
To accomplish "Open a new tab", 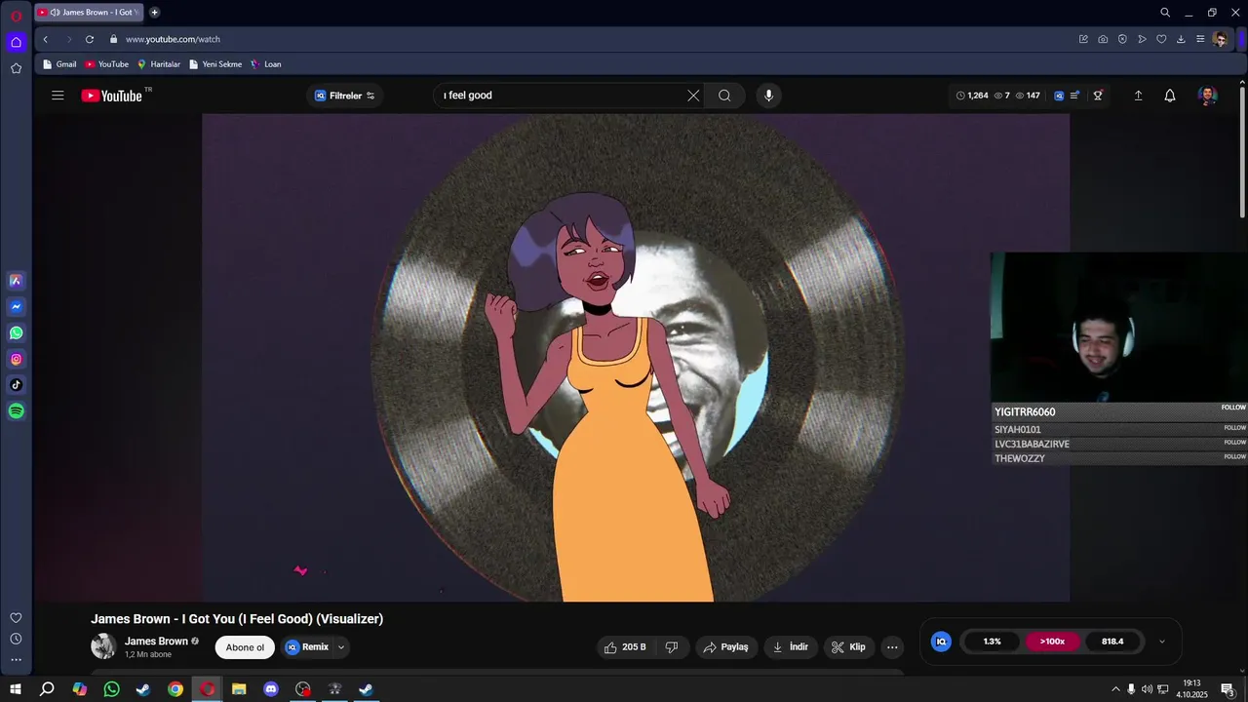I will click(x=154, y=13).
